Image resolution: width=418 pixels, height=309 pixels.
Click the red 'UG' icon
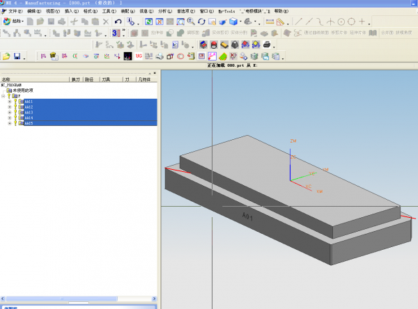[x=139, y=56]
